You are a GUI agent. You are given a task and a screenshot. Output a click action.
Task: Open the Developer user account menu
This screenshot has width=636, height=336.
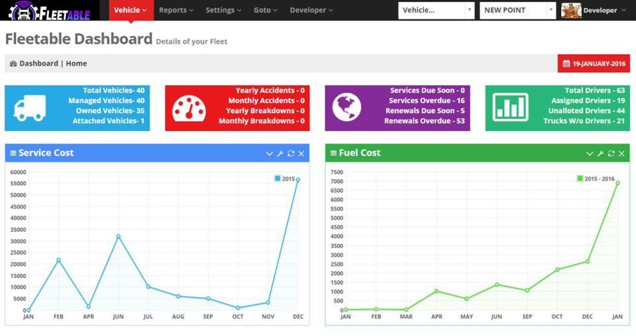tap(594, 11)
